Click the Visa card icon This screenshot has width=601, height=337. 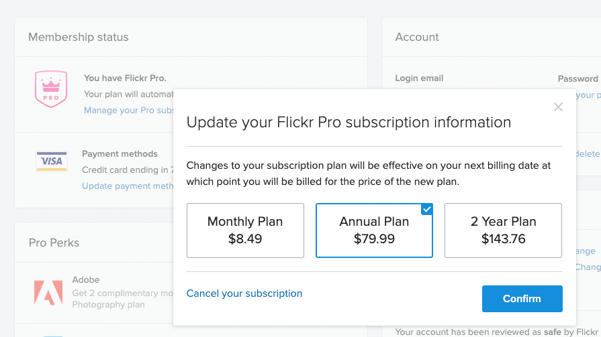click(52, 161)
